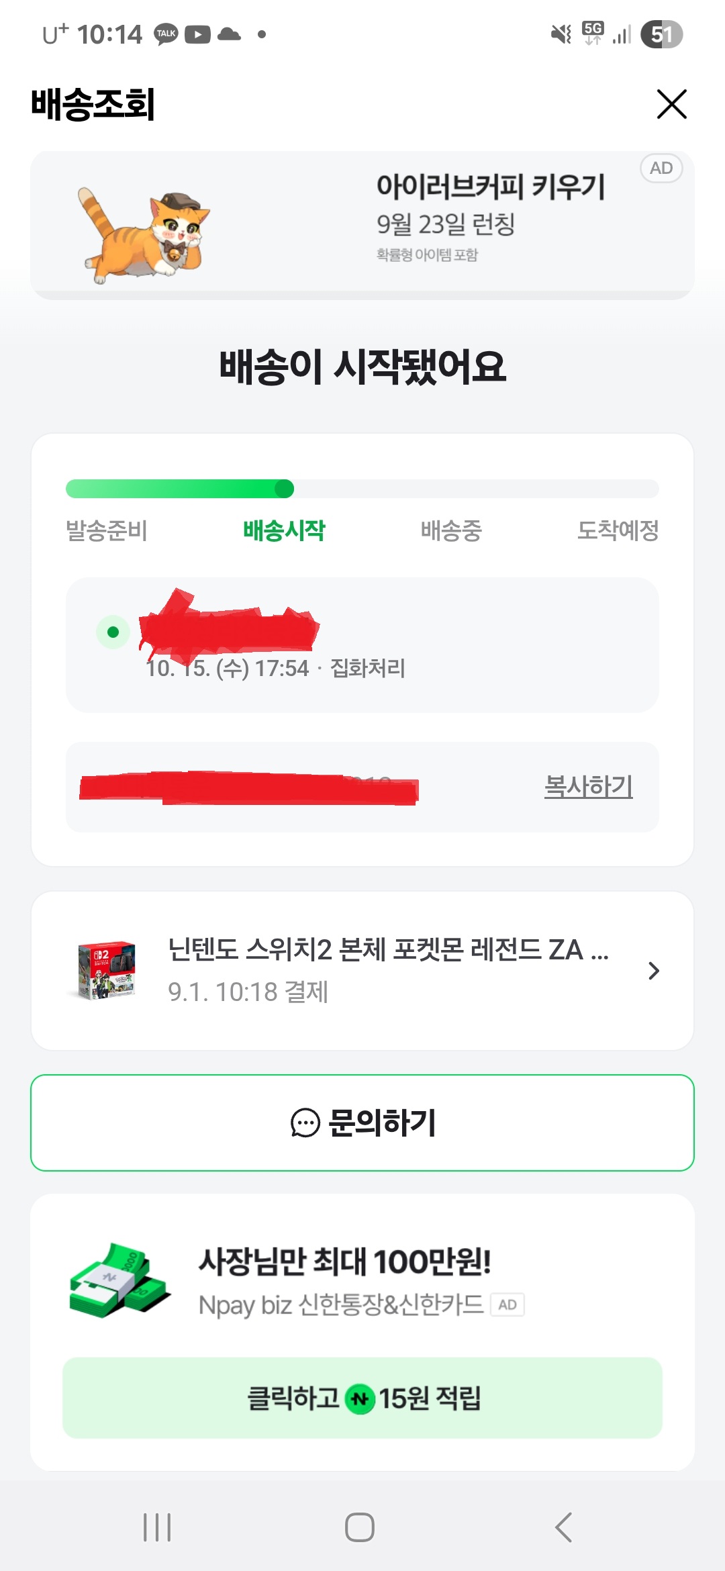Select the 배송중 stage label
This screenshot has height=1571, width=725.
click(x=451, y=530)
